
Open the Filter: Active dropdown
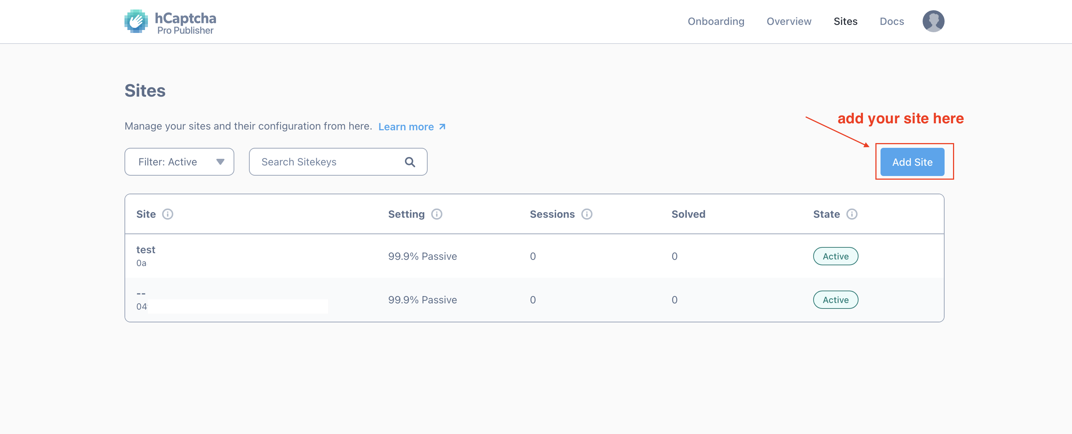[179, 162]
